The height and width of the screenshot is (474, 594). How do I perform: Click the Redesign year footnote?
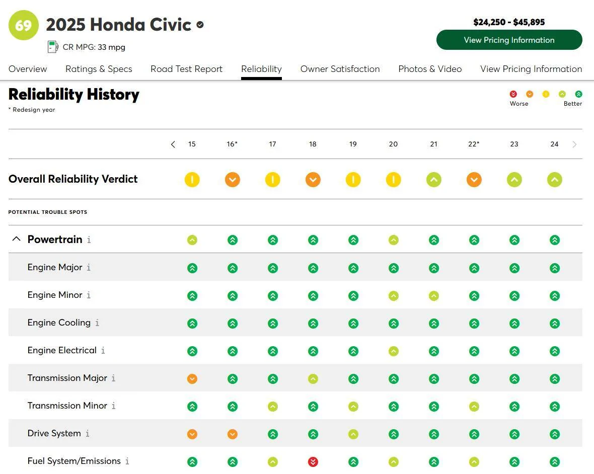[x=32, y=110]
